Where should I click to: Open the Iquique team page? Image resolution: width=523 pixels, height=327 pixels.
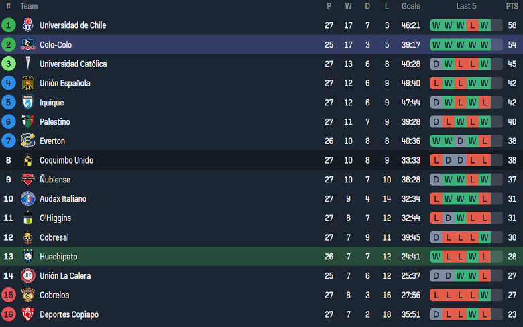coord(52,103)
